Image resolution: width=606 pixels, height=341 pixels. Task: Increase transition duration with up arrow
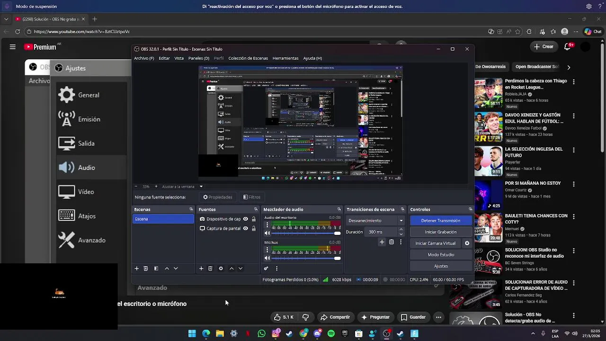coord(401,230)
